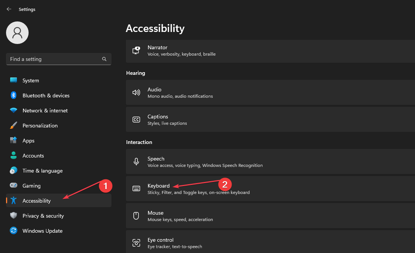Image resolution: width=415 pixels, height=253 pixels.
Task: Open Personalization settings
Action: [x=59, y=126]
